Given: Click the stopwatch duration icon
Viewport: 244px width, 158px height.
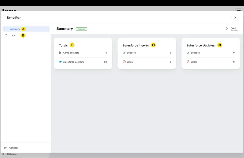Looking at the screenshot, I should 227,29.
